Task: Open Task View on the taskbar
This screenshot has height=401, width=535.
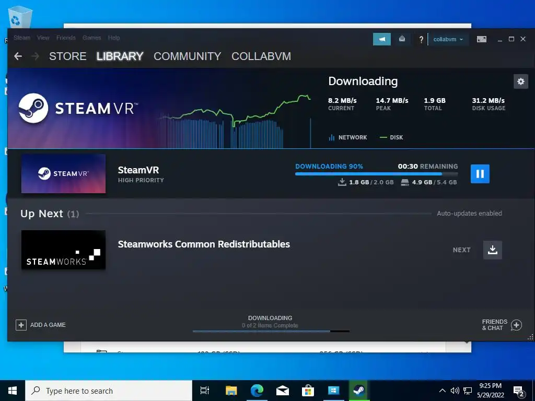Action: click(205, 391)
